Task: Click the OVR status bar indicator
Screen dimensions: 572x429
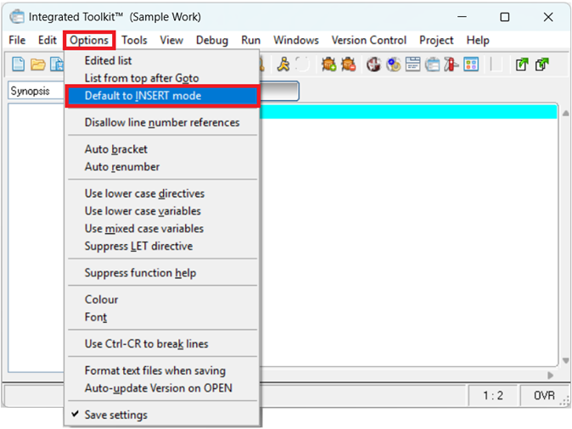Action: coord(544,395)
